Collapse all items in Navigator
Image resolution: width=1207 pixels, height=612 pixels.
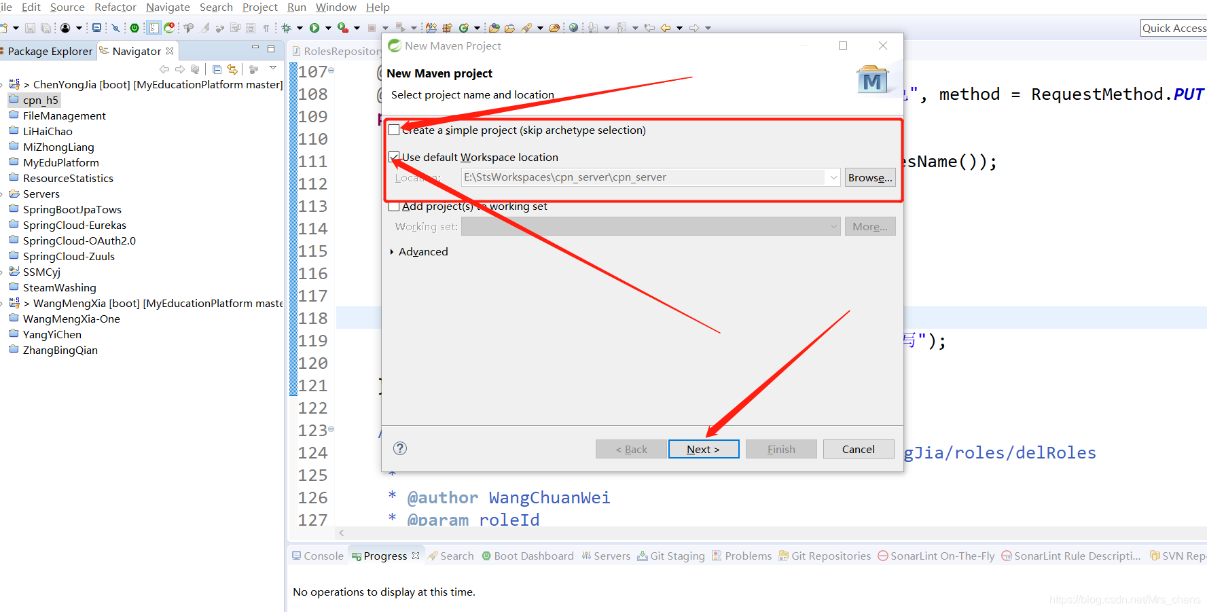click(x=217, y=69)
